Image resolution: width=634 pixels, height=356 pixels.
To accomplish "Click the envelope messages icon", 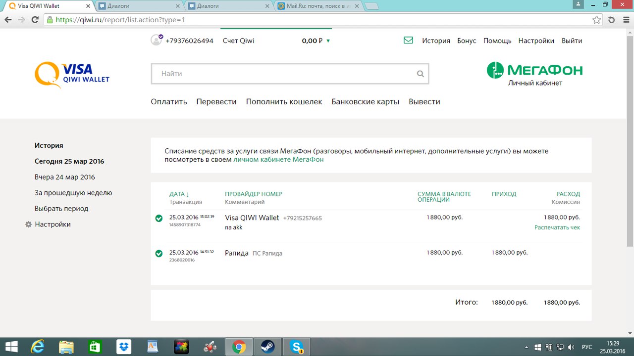I will click(x=408, y=41).
